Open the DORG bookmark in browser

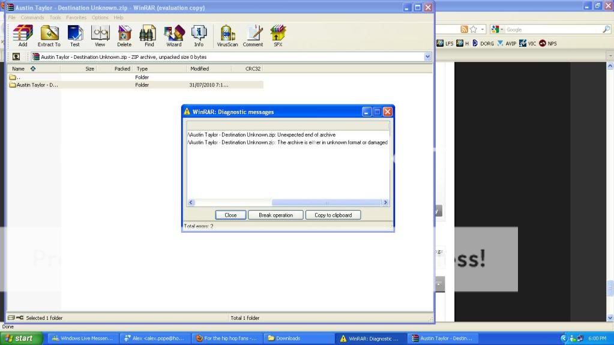tap(483, 43)
